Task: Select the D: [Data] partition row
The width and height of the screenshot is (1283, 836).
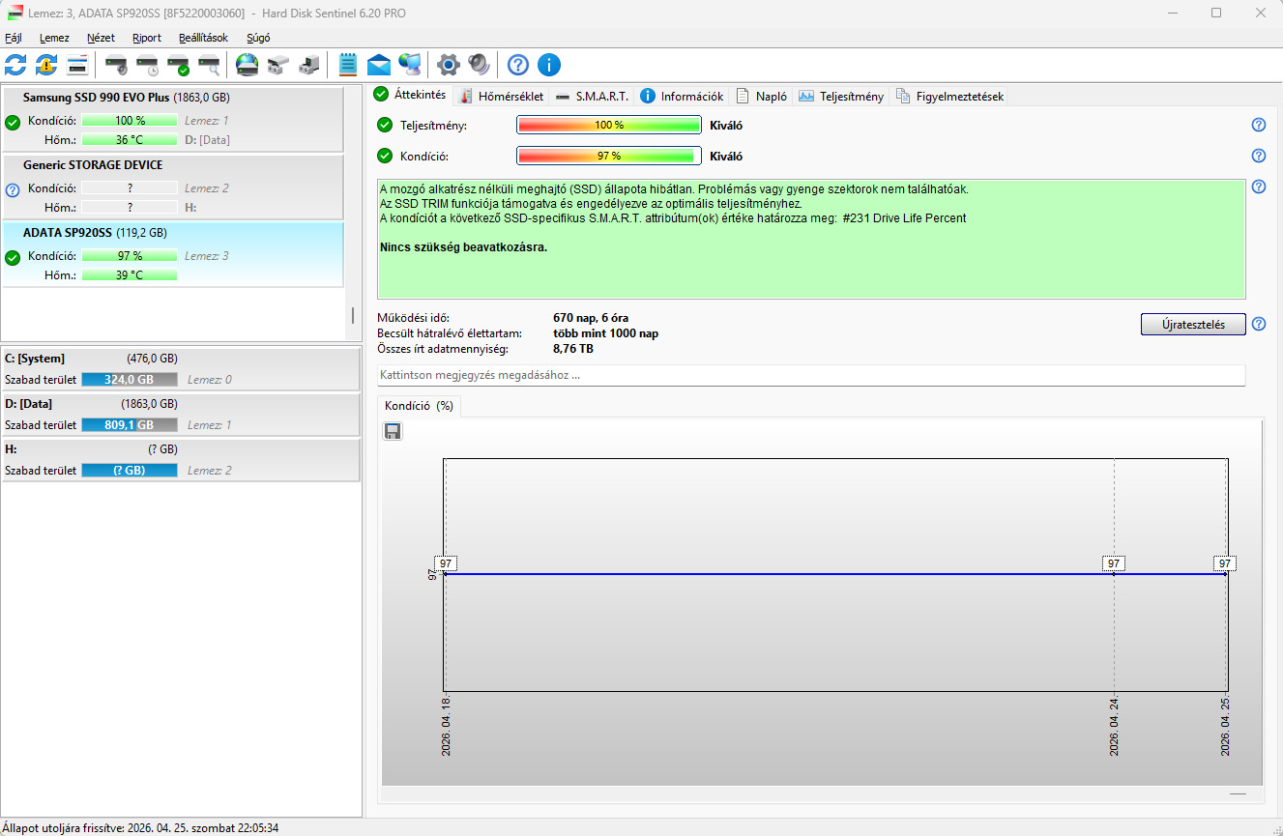Action: tap(180, 414)
